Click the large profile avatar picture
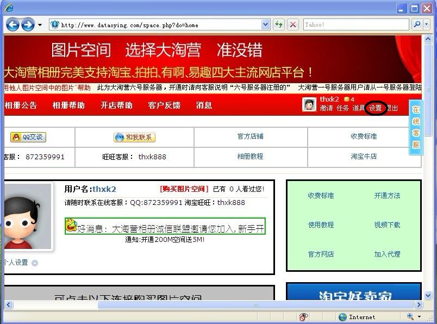The height and width of the screenshot is (324, 437). pos(28,216)
